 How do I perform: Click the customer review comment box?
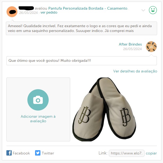81,28
